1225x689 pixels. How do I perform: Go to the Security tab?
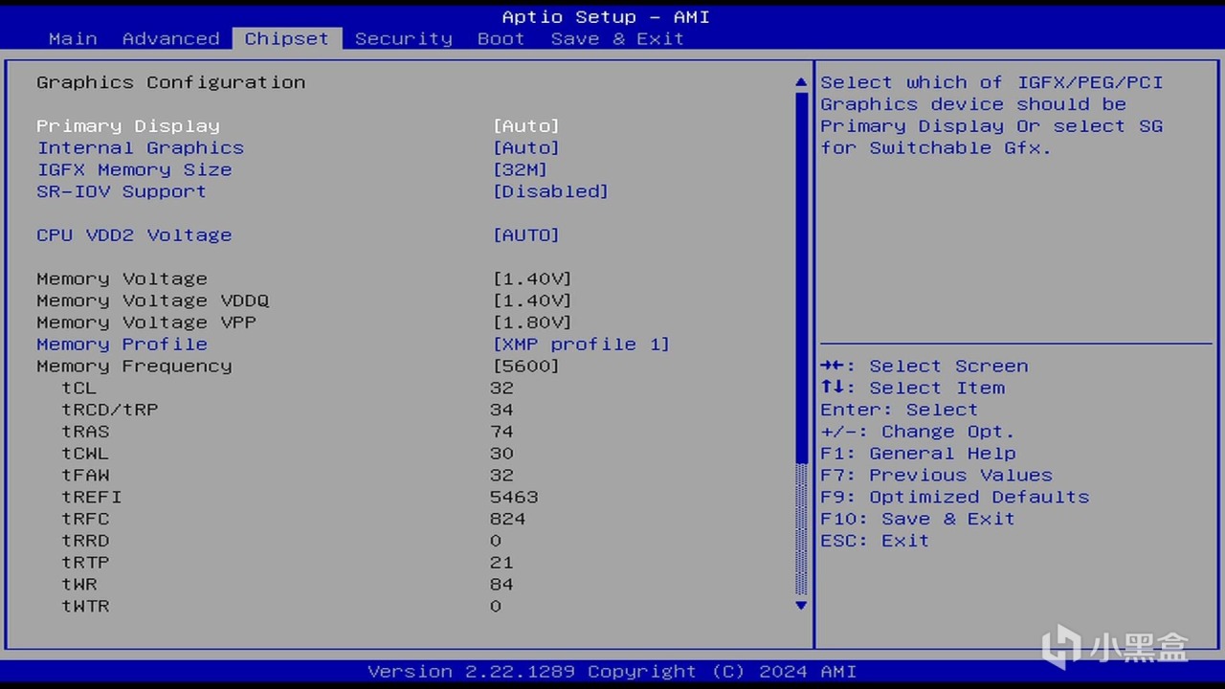coord(403,38)
